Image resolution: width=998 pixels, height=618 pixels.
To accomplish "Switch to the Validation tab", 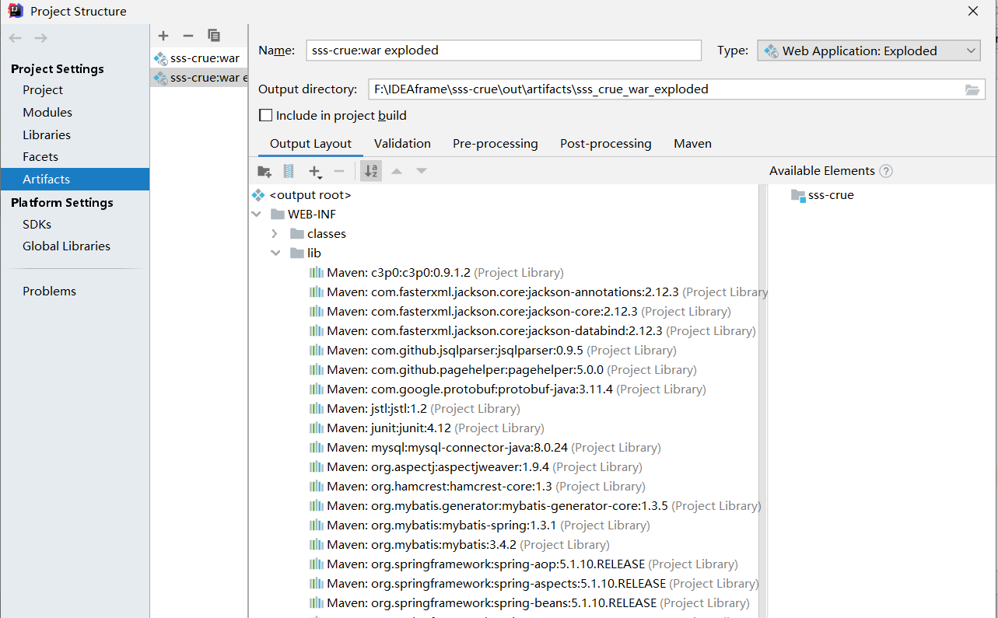I will [x=402, y=144].
